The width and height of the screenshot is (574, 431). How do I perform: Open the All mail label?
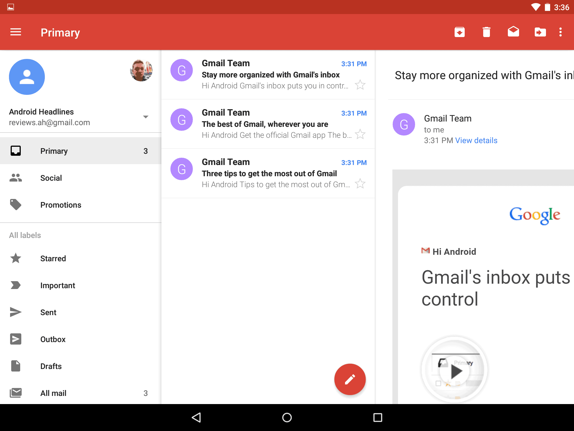81,393
